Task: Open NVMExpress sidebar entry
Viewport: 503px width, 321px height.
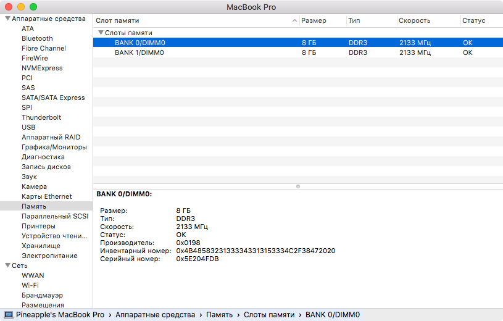Action: [42, 68]
